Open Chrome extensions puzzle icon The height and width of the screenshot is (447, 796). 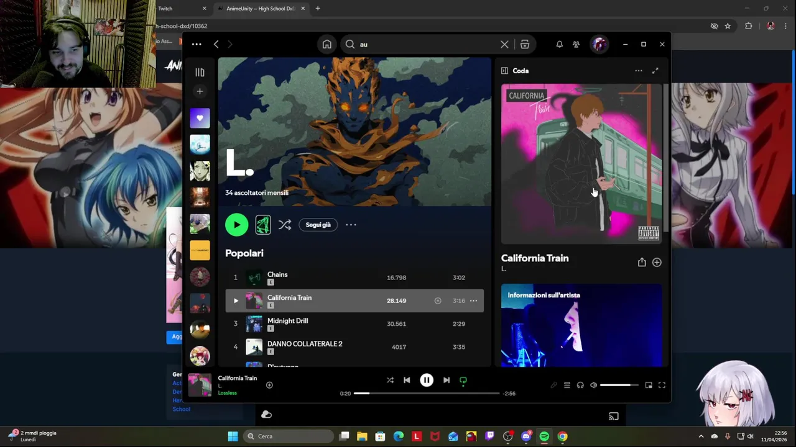[x=748, y=26]
